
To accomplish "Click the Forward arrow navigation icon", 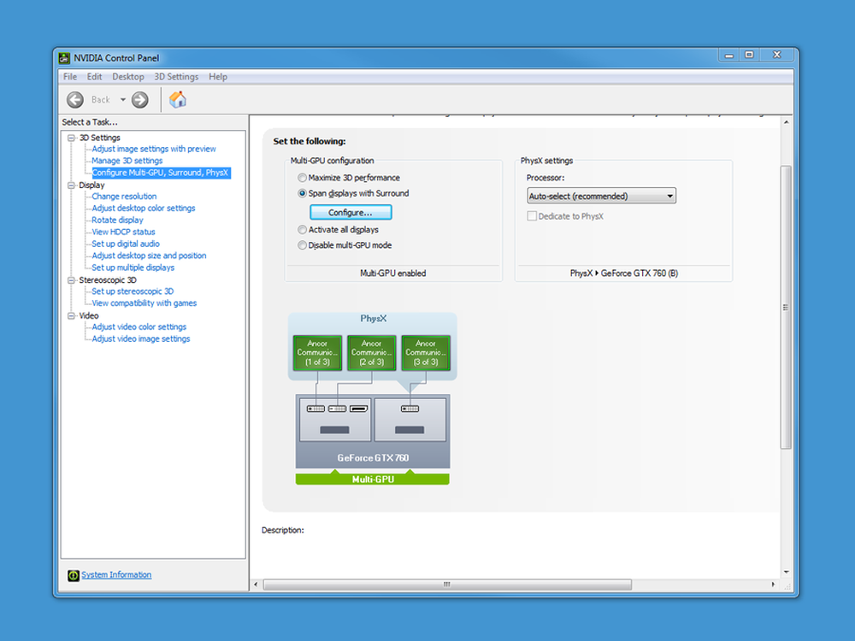I will point(140,100).
